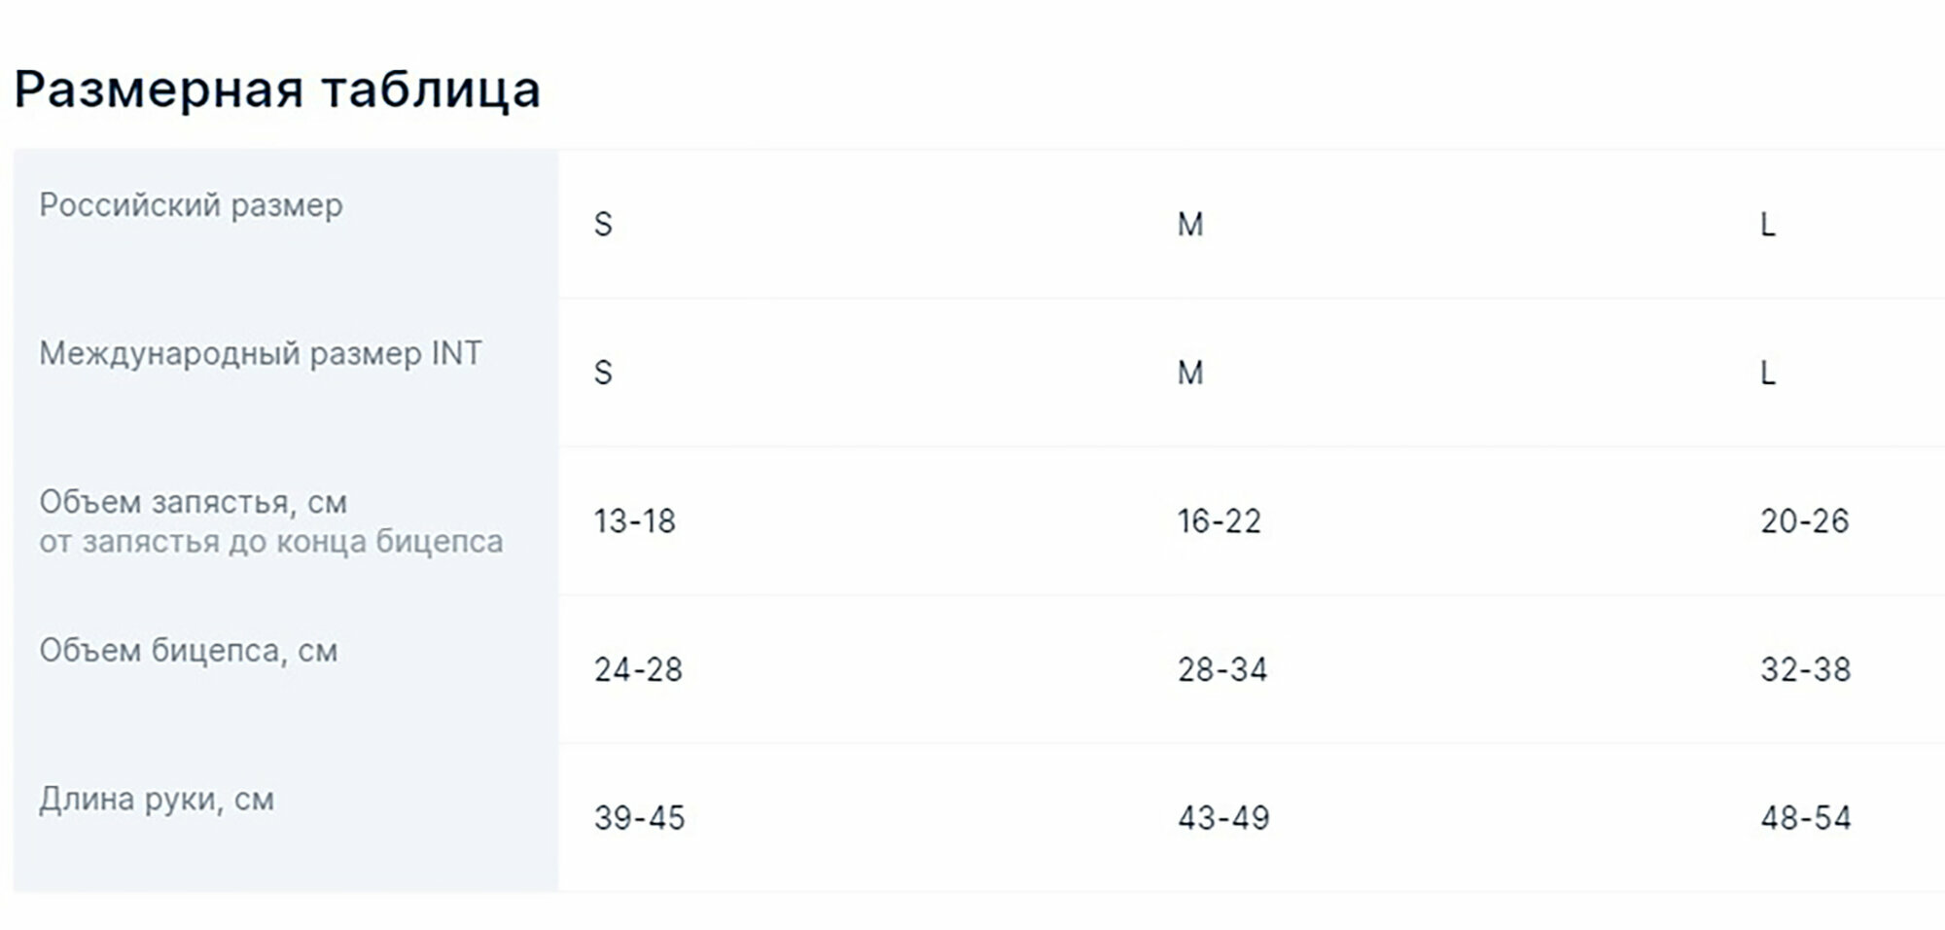Image resolution: width=1945 pixels, height=930 pixels.
Task: Select the Российский размер row label
Action: pos(191,205)
